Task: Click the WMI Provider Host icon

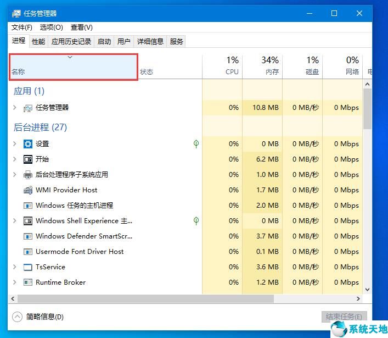Action: click(x=27, y=190)
